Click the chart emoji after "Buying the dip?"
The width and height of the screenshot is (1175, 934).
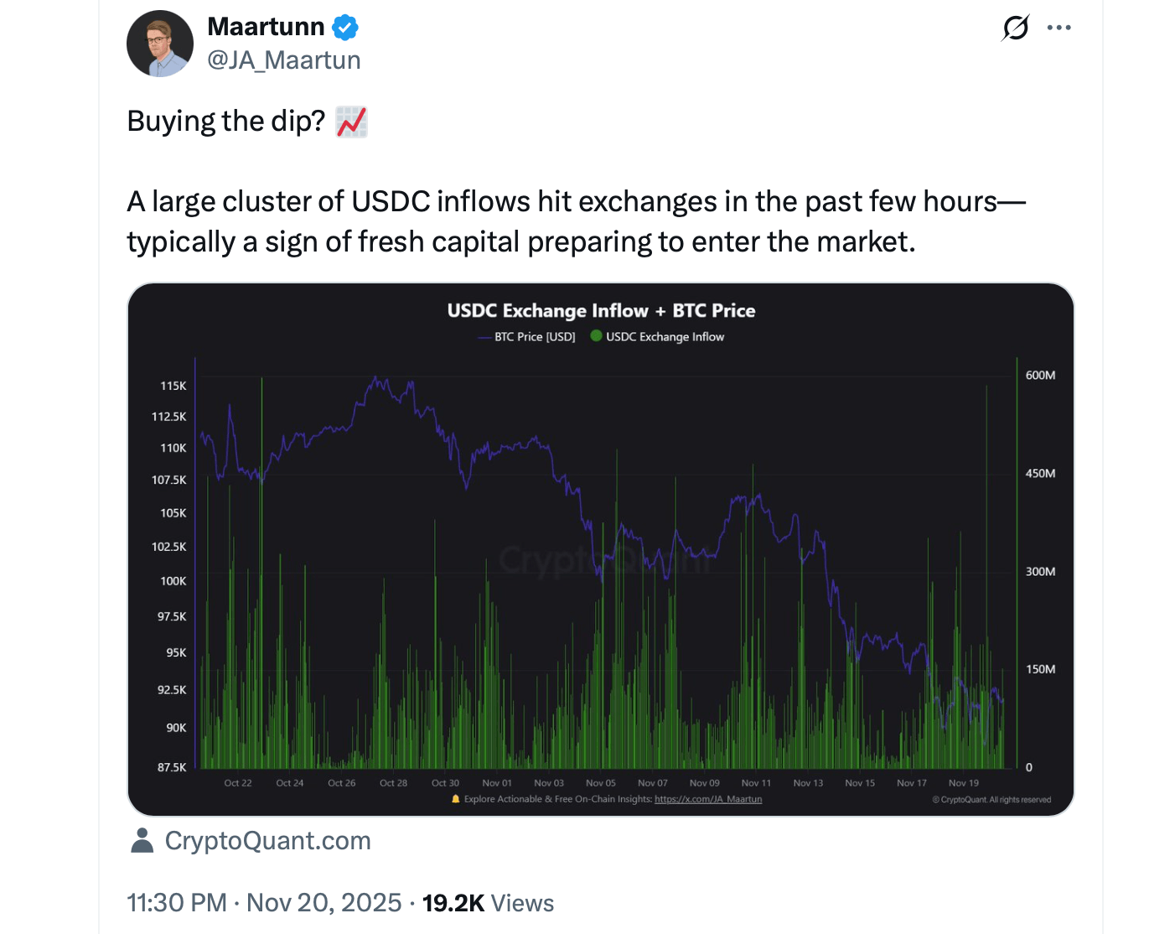351,122
